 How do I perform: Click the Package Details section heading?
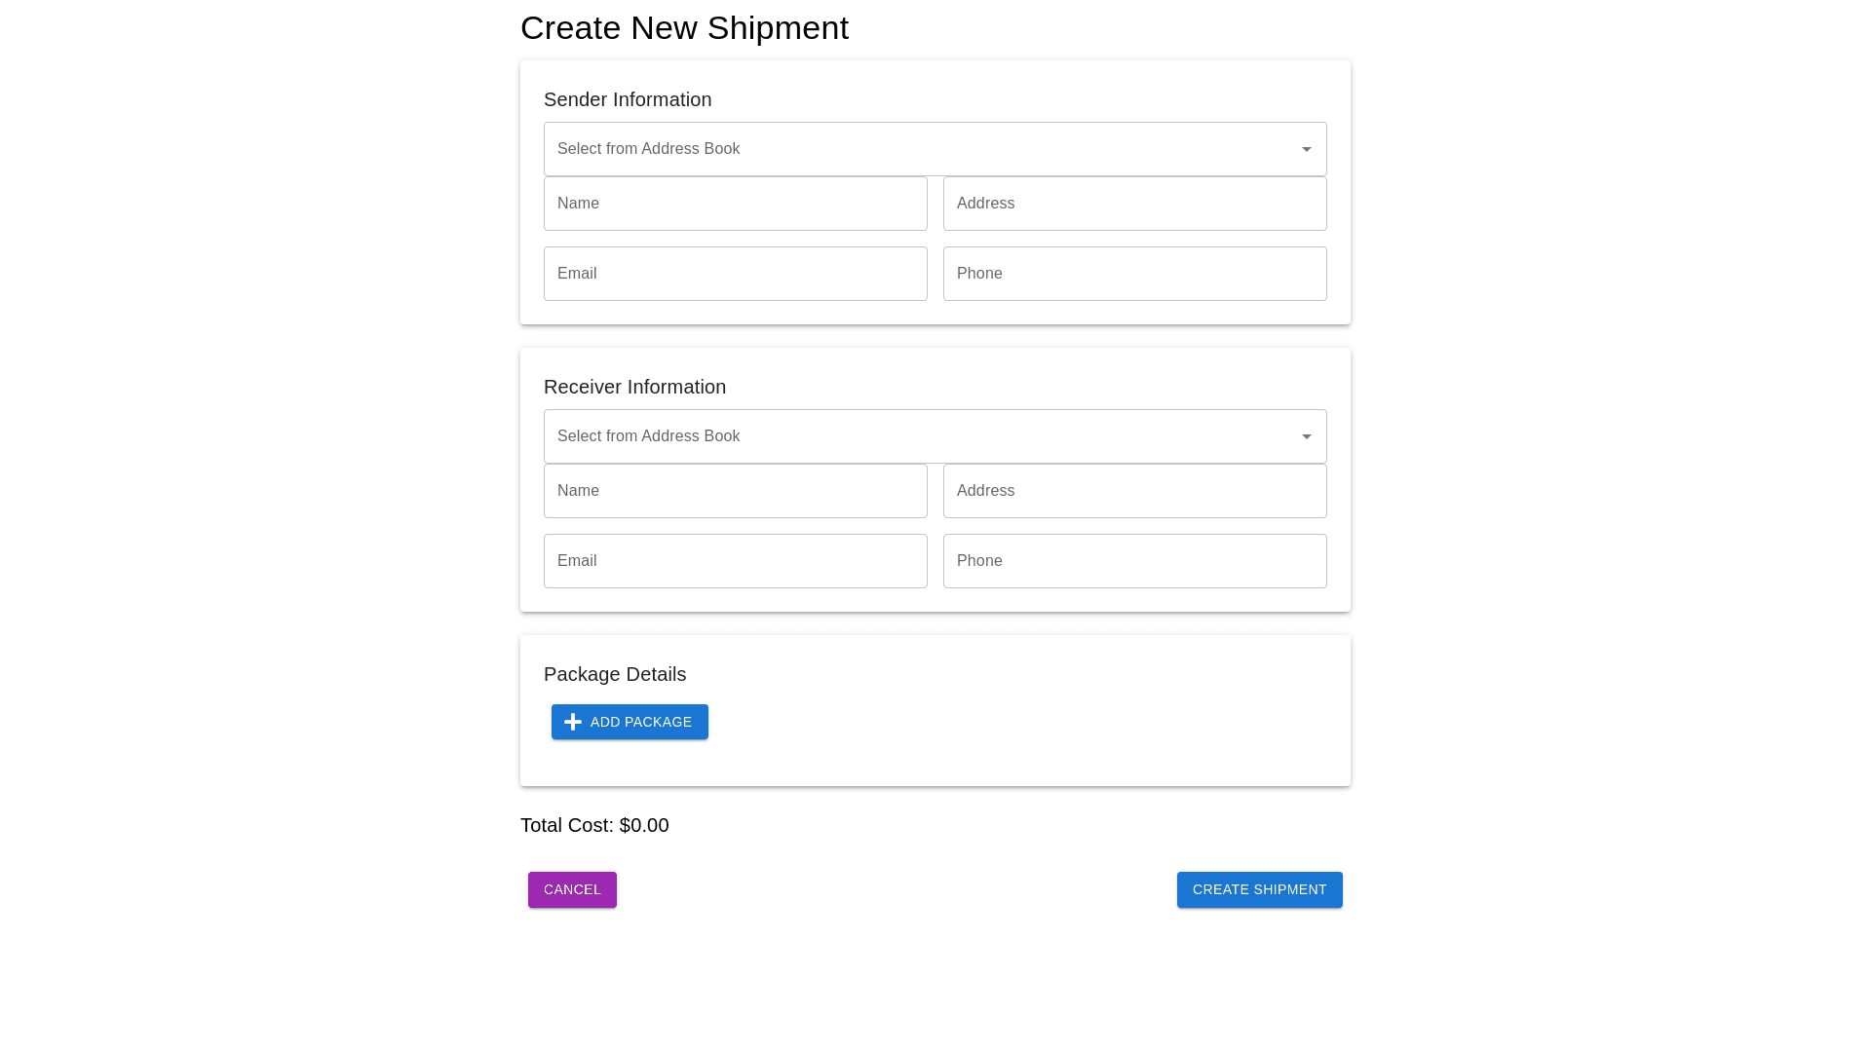click(x=615, y=674)
